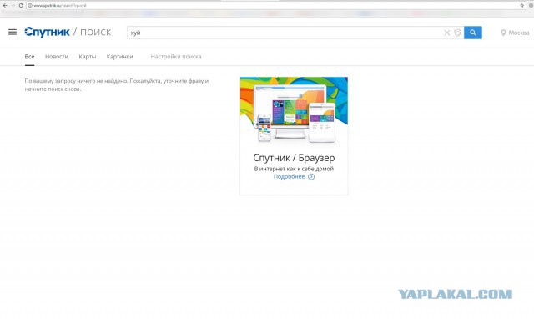534x319 pixels.
Task: Reload the page with the refresh icon
Action: [x=21, y=6]
